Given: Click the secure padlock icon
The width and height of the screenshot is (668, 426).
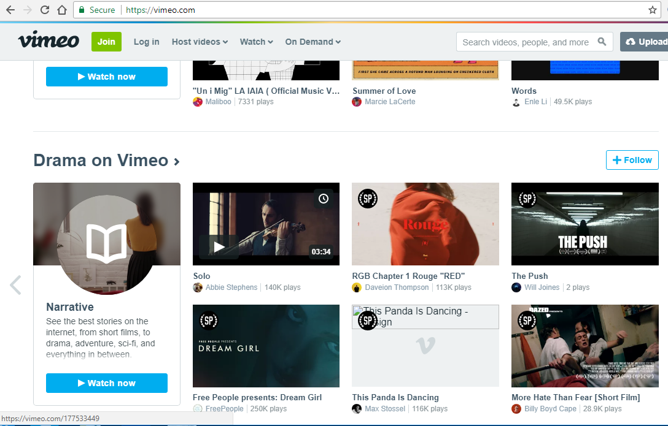Looking at the screenshot, I should coord(82,10).
